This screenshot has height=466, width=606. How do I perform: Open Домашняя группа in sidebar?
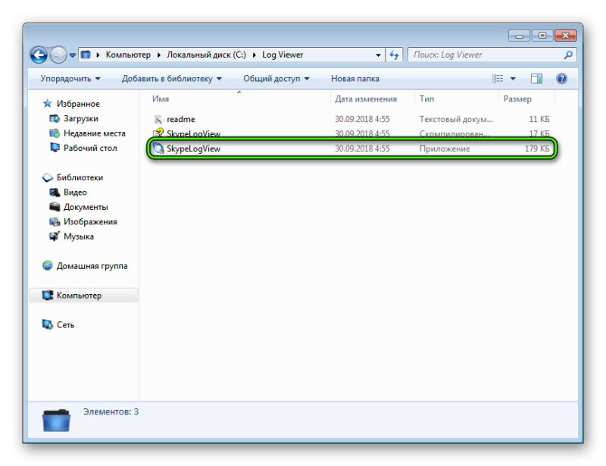[92, 266]
